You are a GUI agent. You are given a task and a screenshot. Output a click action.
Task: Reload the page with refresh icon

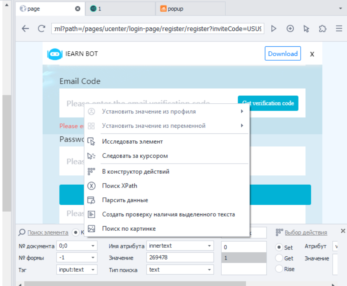(x=41, y=28)
